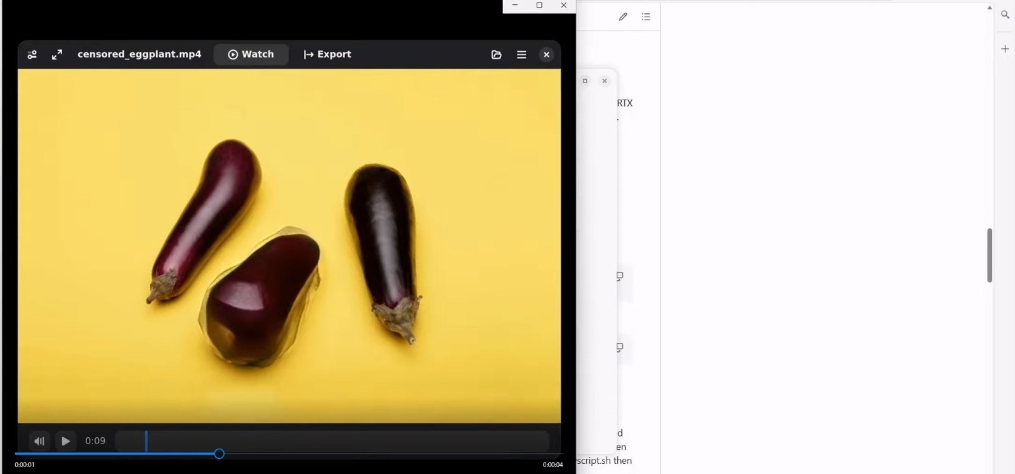Switch to the Watch tab
Viewport: 1015px width, 474px height.
click(x=251, y=54)
